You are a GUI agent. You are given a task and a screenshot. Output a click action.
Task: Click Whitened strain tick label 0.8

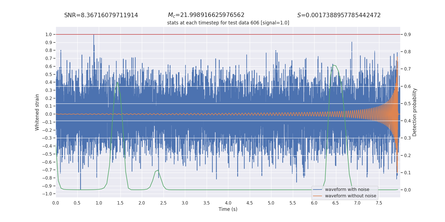[49, 51]
